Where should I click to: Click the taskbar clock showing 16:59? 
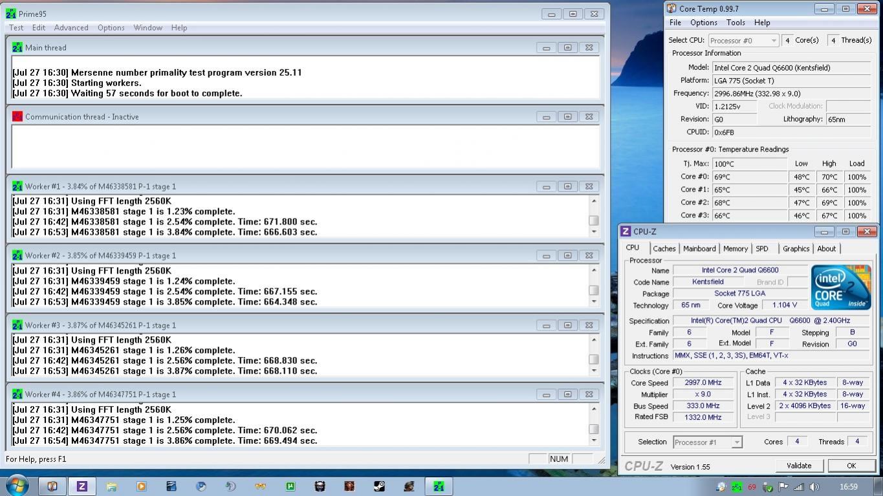pyautogui.click(x=849, y=487)
